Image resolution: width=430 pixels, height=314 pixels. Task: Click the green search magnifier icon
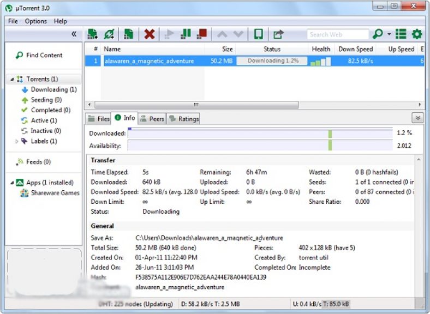coord(378,34)
